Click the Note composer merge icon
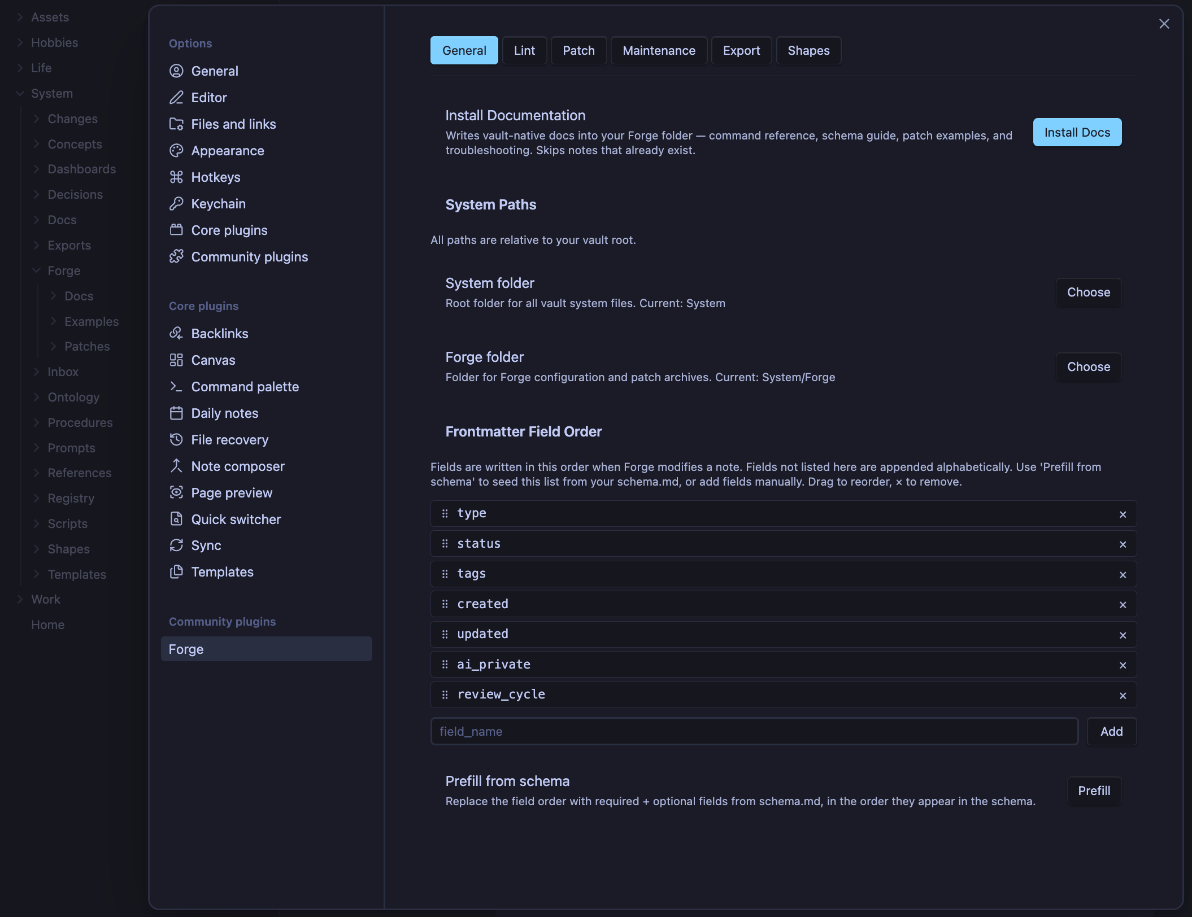Viewport: 1192px width, 917px height. coord(176,466)
